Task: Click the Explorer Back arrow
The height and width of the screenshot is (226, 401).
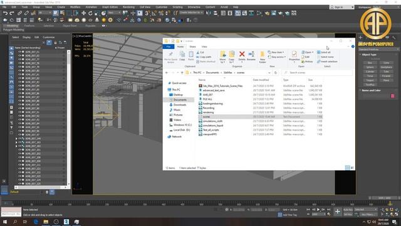Action: click(x=167, y=73)
